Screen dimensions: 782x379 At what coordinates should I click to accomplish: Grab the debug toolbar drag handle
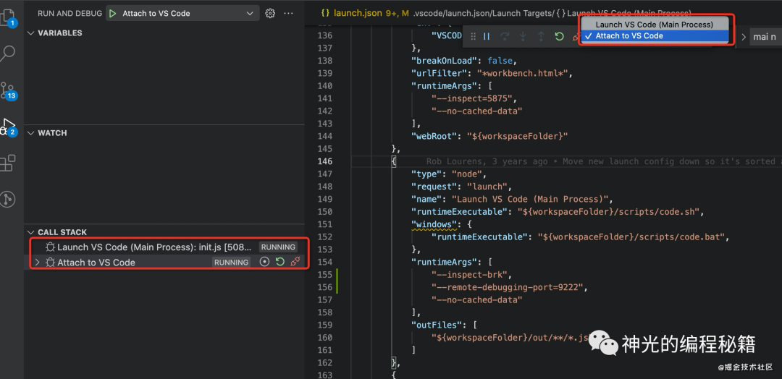point(474,36)
